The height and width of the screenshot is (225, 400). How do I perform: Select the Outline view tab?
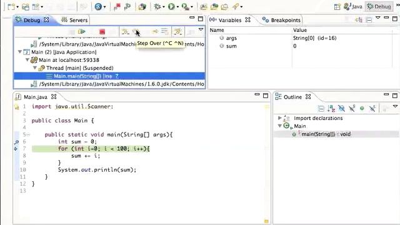[x=292, y=97]
